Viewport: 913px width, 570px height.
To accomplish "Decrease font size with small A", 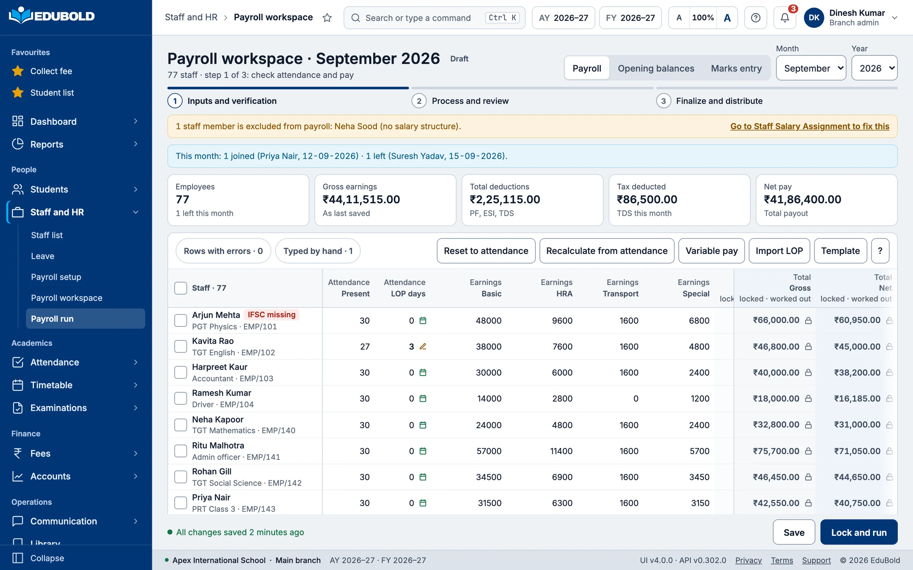I will coord(679,18).
